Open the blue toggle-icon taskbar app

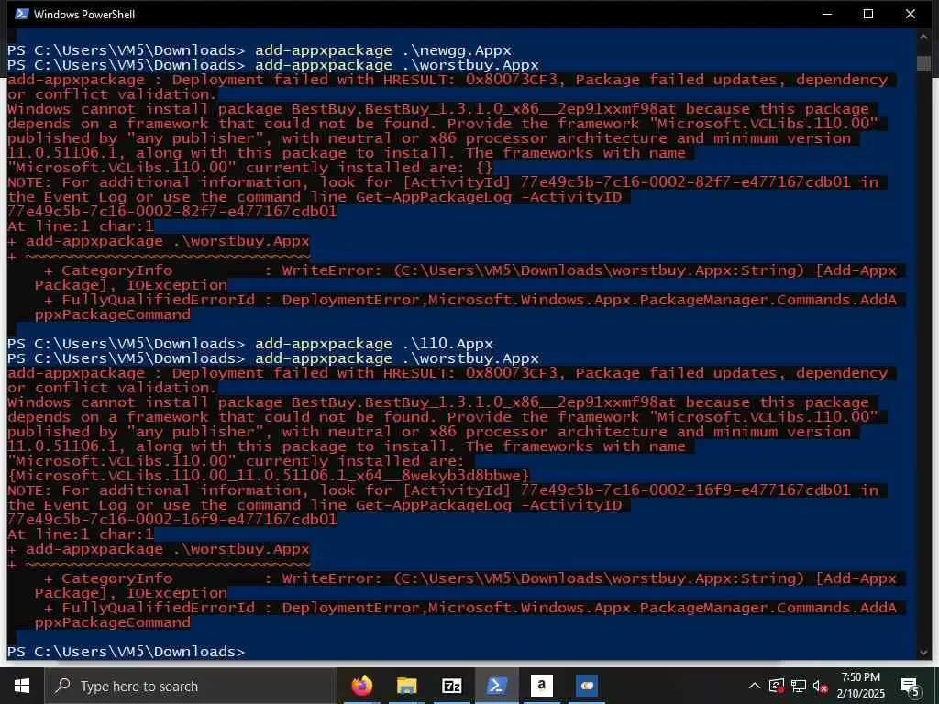586,686
